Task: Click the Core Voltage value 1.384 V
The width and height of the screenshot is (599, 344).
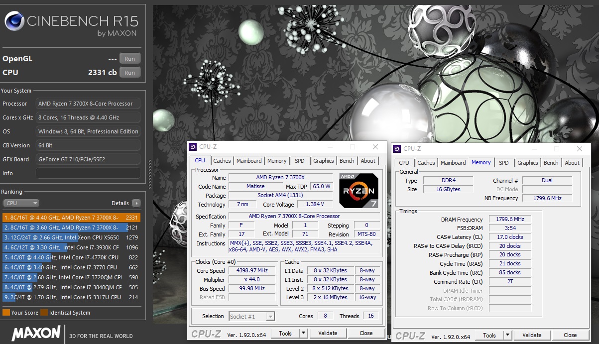Action: [x=315, y=204]
